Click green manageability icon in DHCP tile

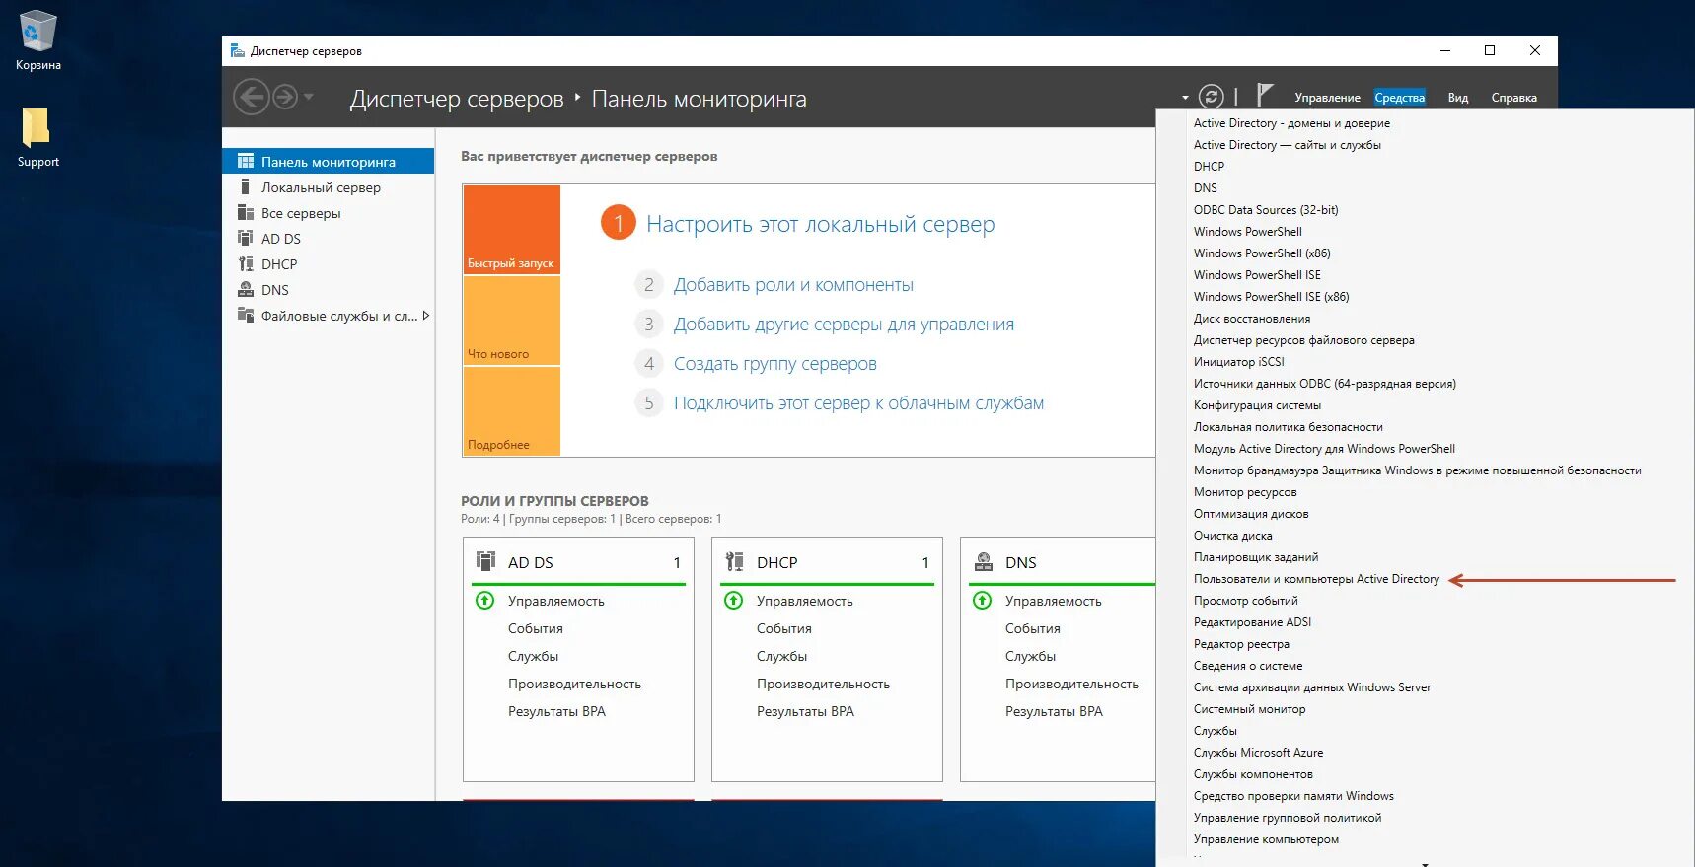point(733,600)
